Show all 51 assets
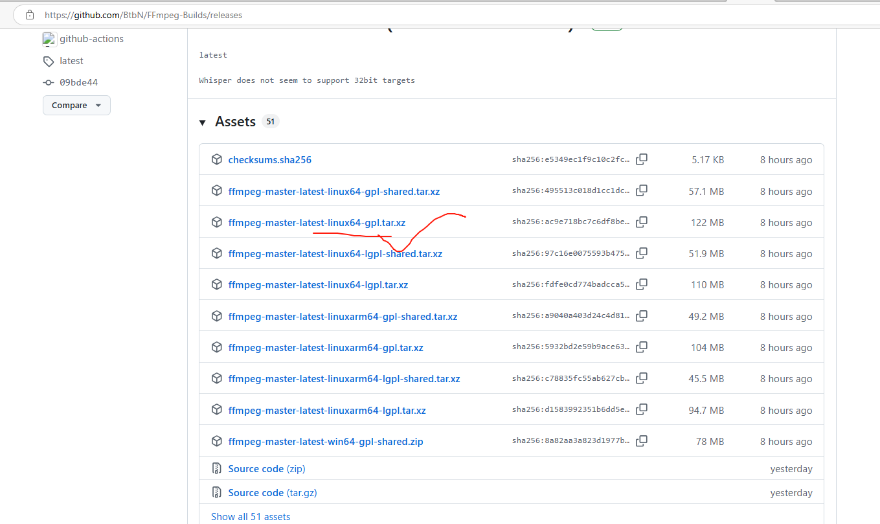The height and width of the screenshot is (524, 880). click(251, 517)
